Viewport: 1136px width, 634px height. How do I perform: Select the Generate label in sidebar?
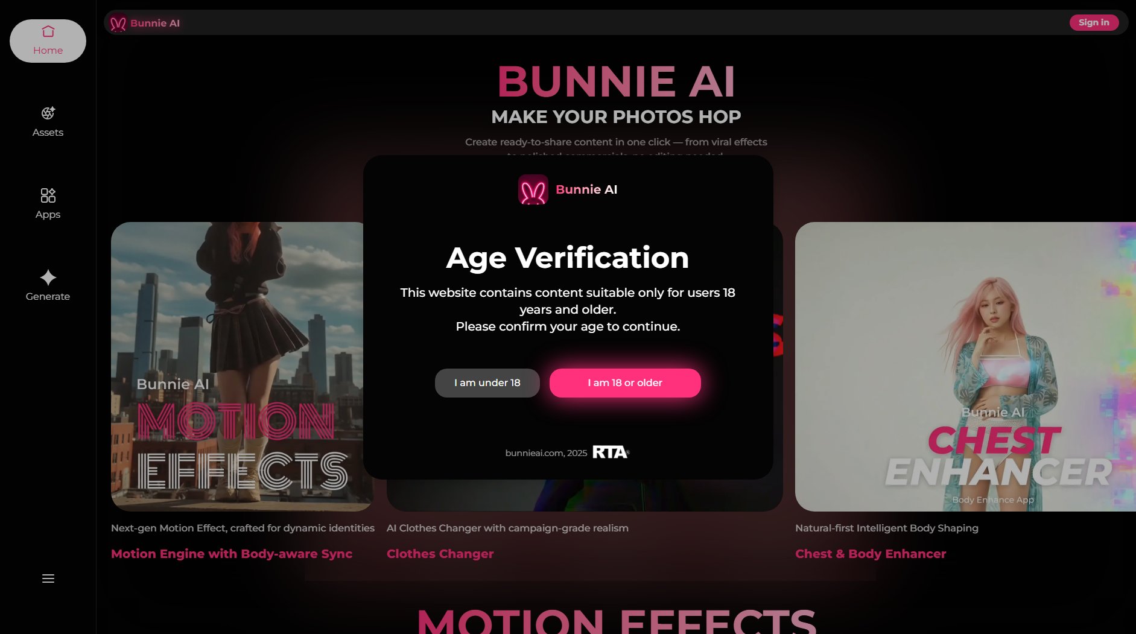pos(48,297)
